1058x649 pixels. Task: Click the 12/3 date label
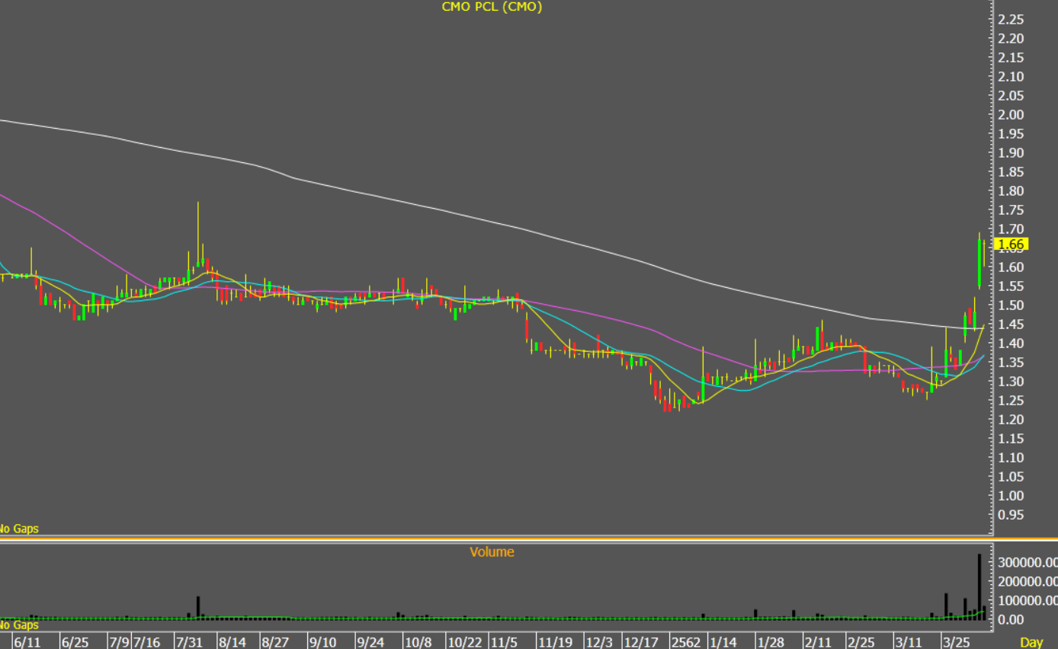coord(599,643)
